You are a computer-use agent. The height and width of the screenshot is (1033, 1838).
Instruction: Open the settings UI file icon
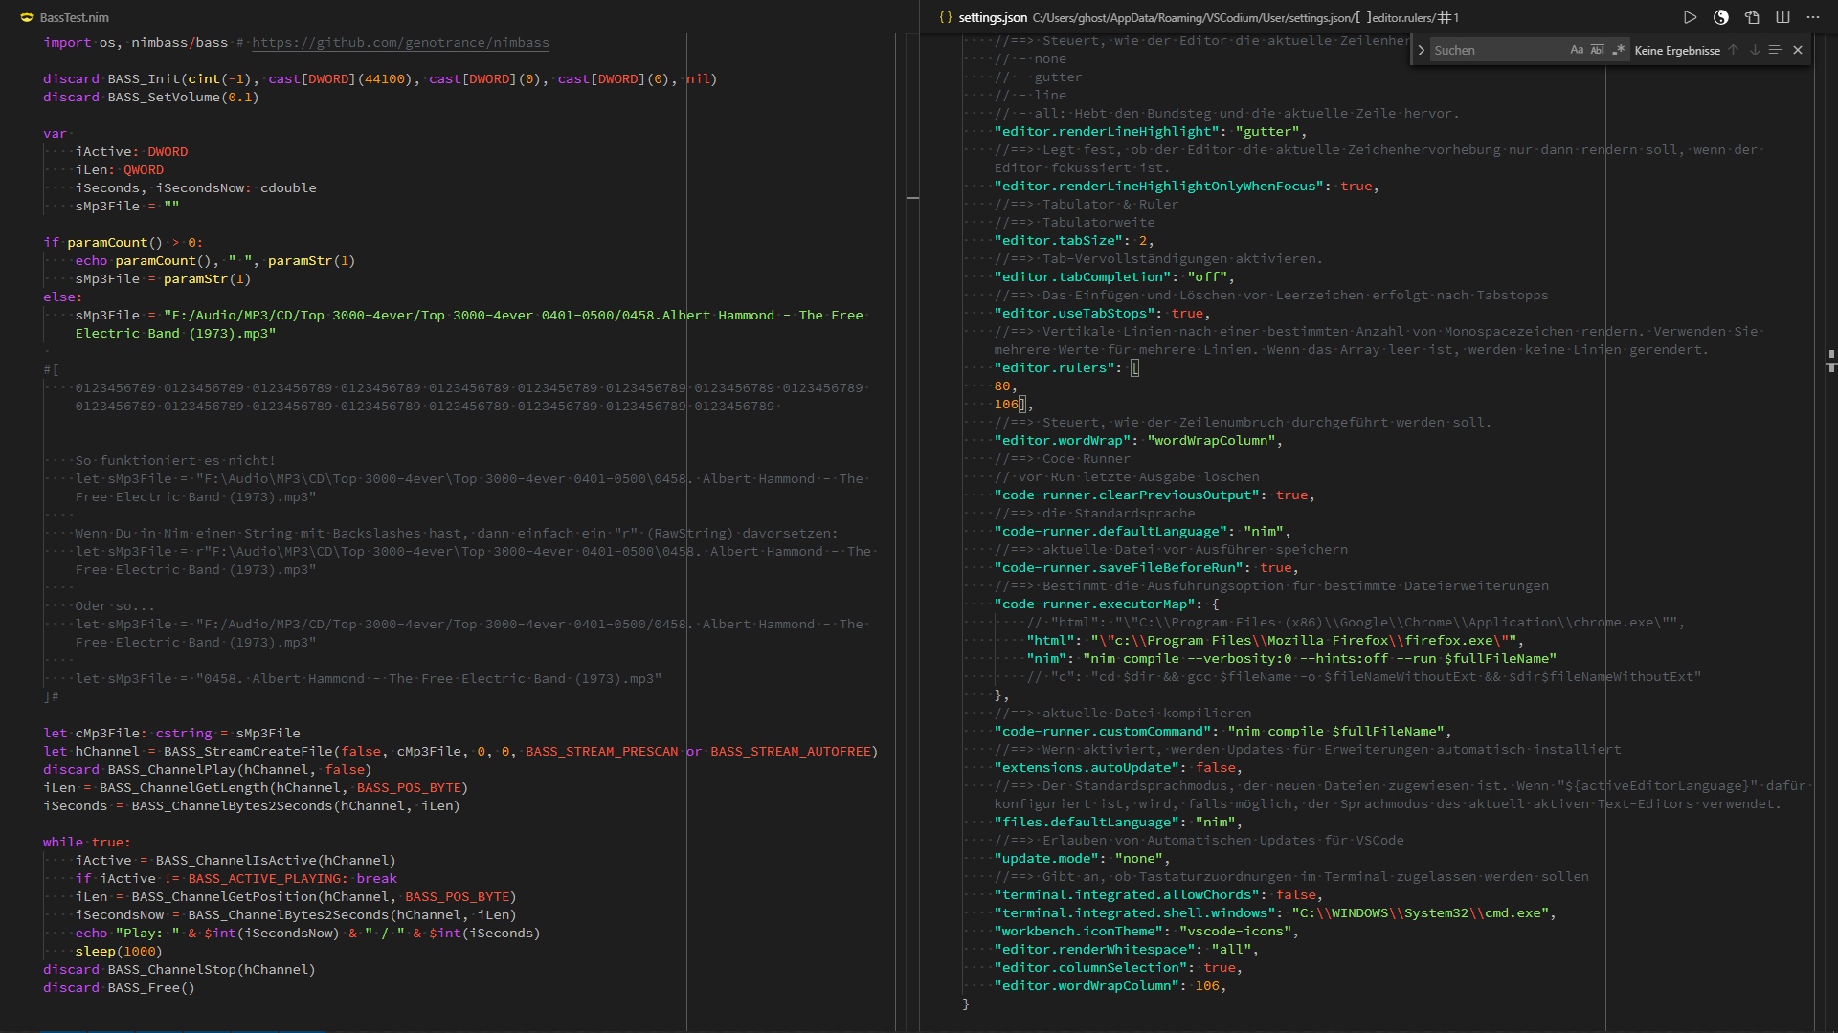tap(1752, 17)
